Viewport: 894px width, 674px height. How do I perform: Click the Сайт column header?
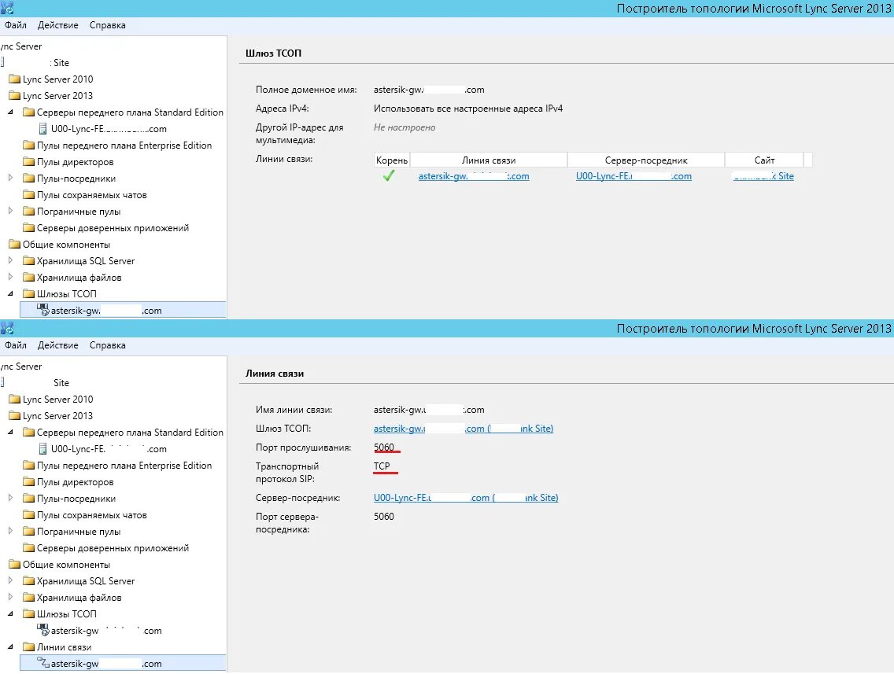pyautogui.click(x=764, y=160)
